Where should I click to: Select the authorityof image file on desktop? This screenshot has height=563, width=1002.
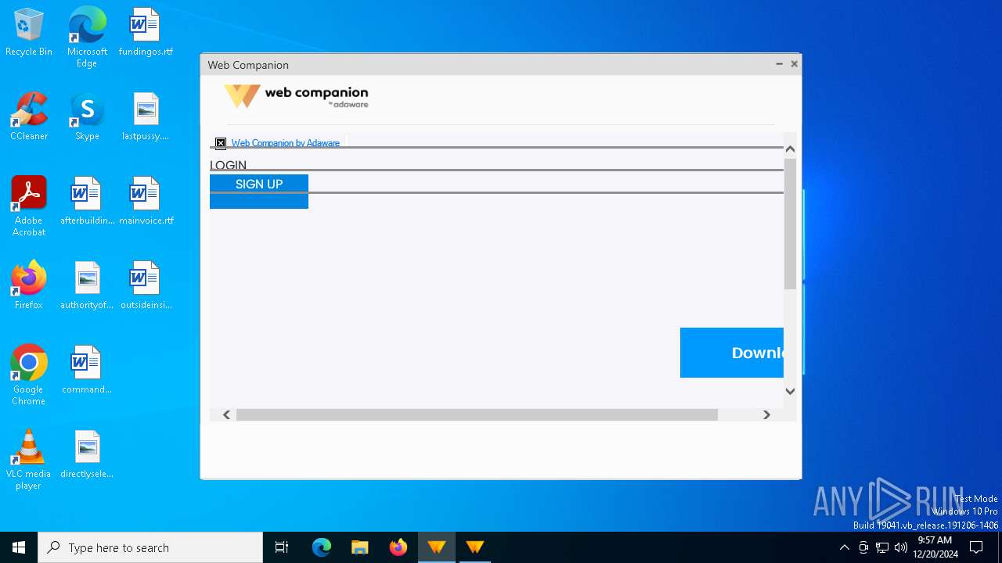click(87, 285)
